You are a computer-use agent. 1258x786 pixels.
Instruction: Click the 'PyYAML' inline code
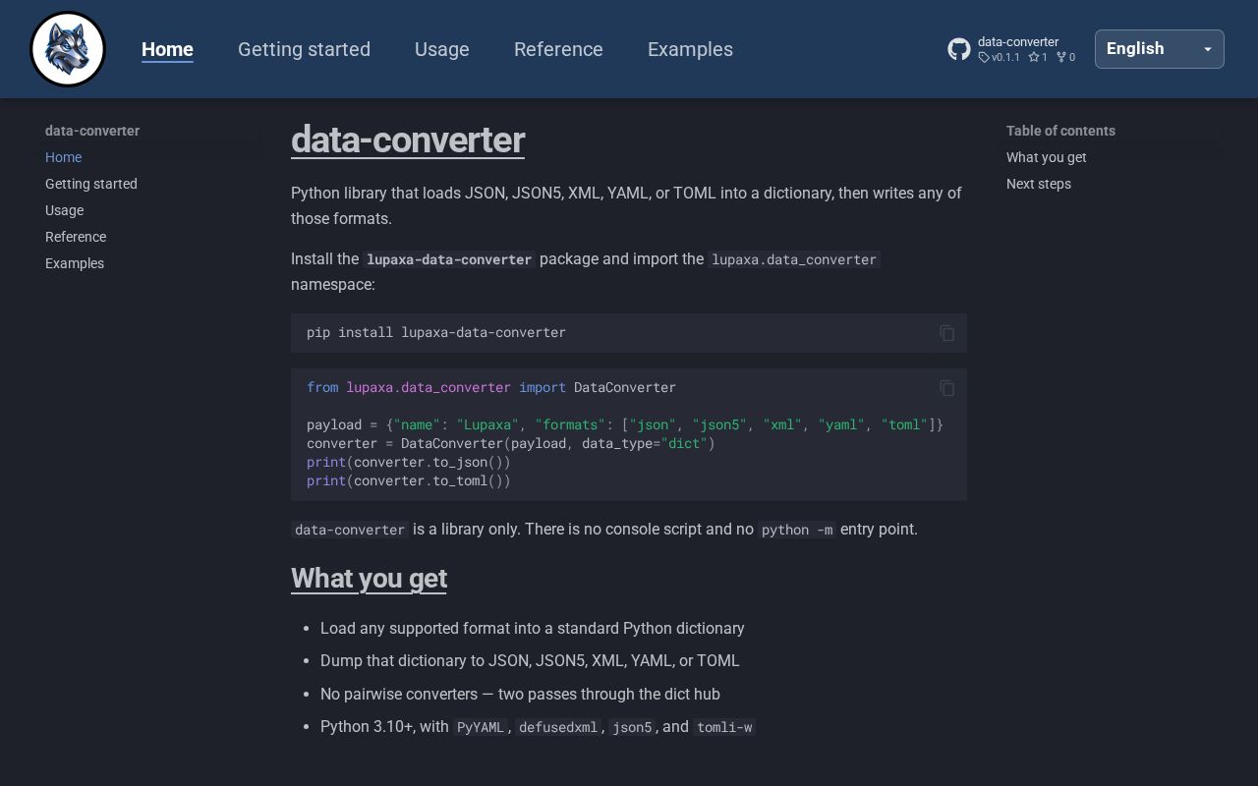pos(481,727)
